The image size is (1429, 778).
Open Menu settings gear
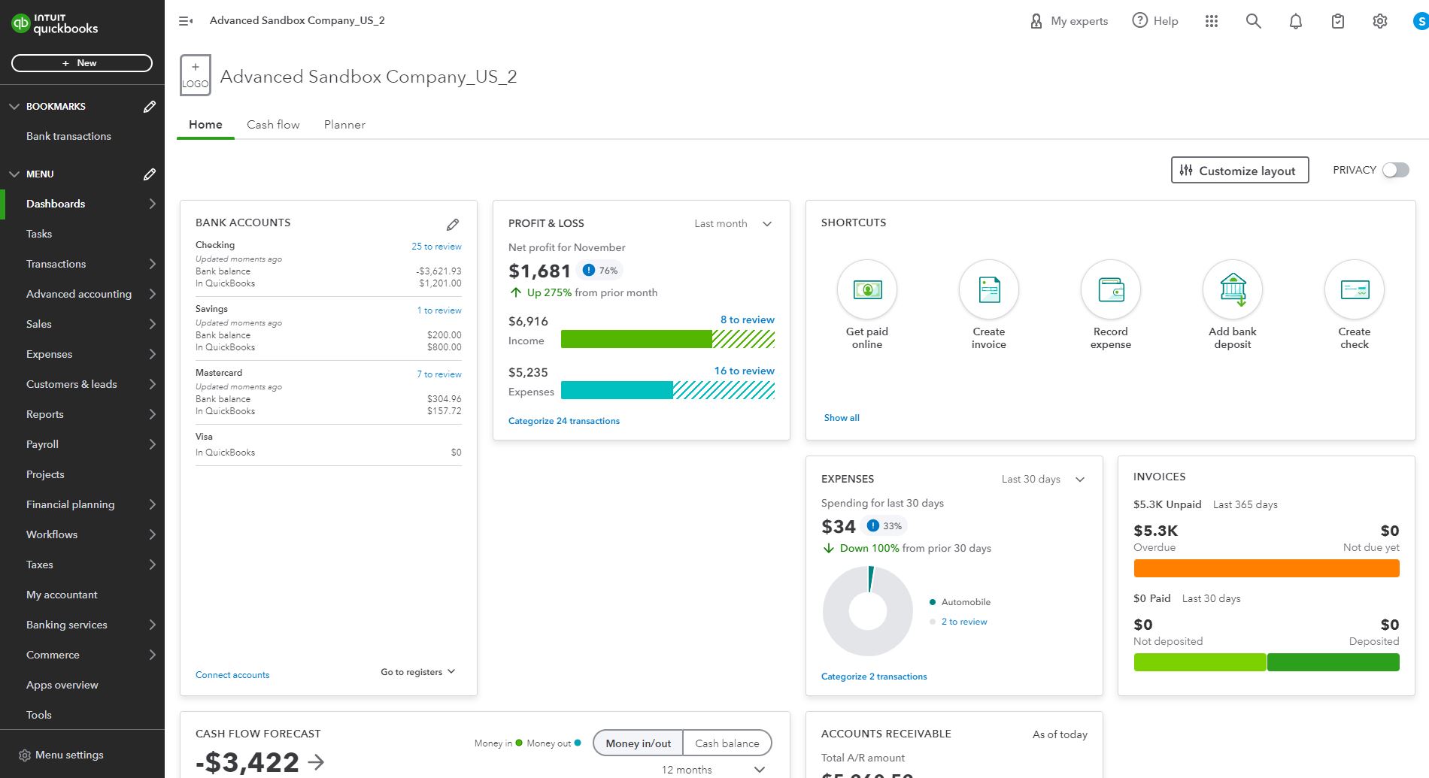25,755
